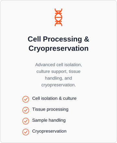Click checkmark icon beside Cell isolation & culture
This screenshot has height=143, width=117.
[x=26, y=99]
